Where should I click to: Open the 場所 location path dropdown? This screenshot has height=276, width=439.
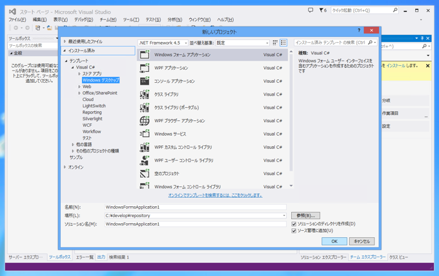click(x=284, y=215)
